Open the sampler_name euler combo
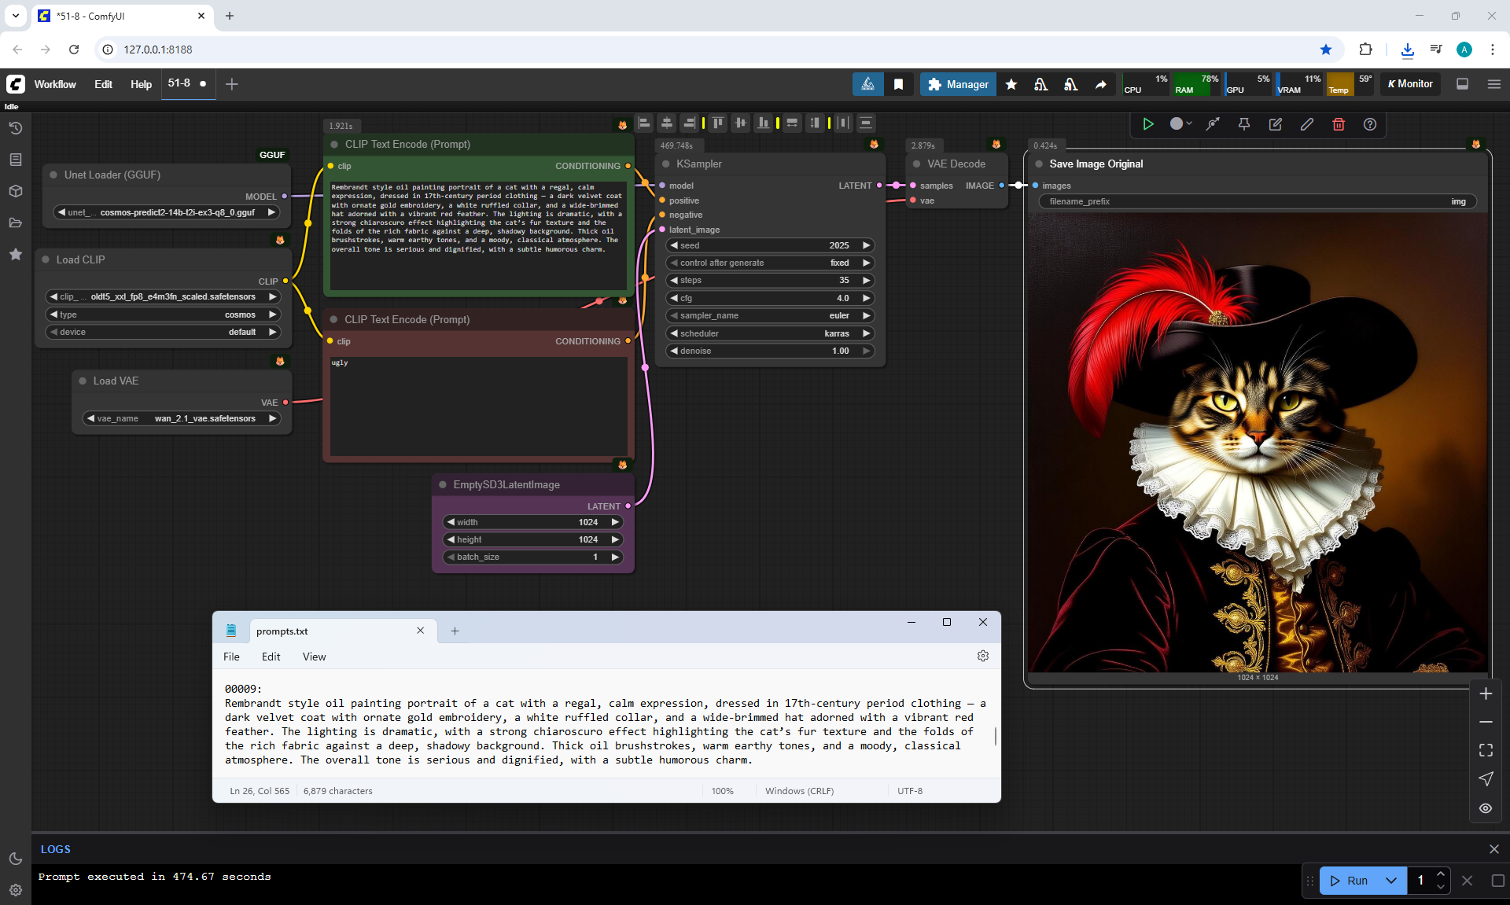 click(x=770, y=315)
